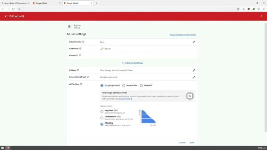The image size is (267, 150).
Task: Bookmark this page with star icon
Action: point(238,9)
